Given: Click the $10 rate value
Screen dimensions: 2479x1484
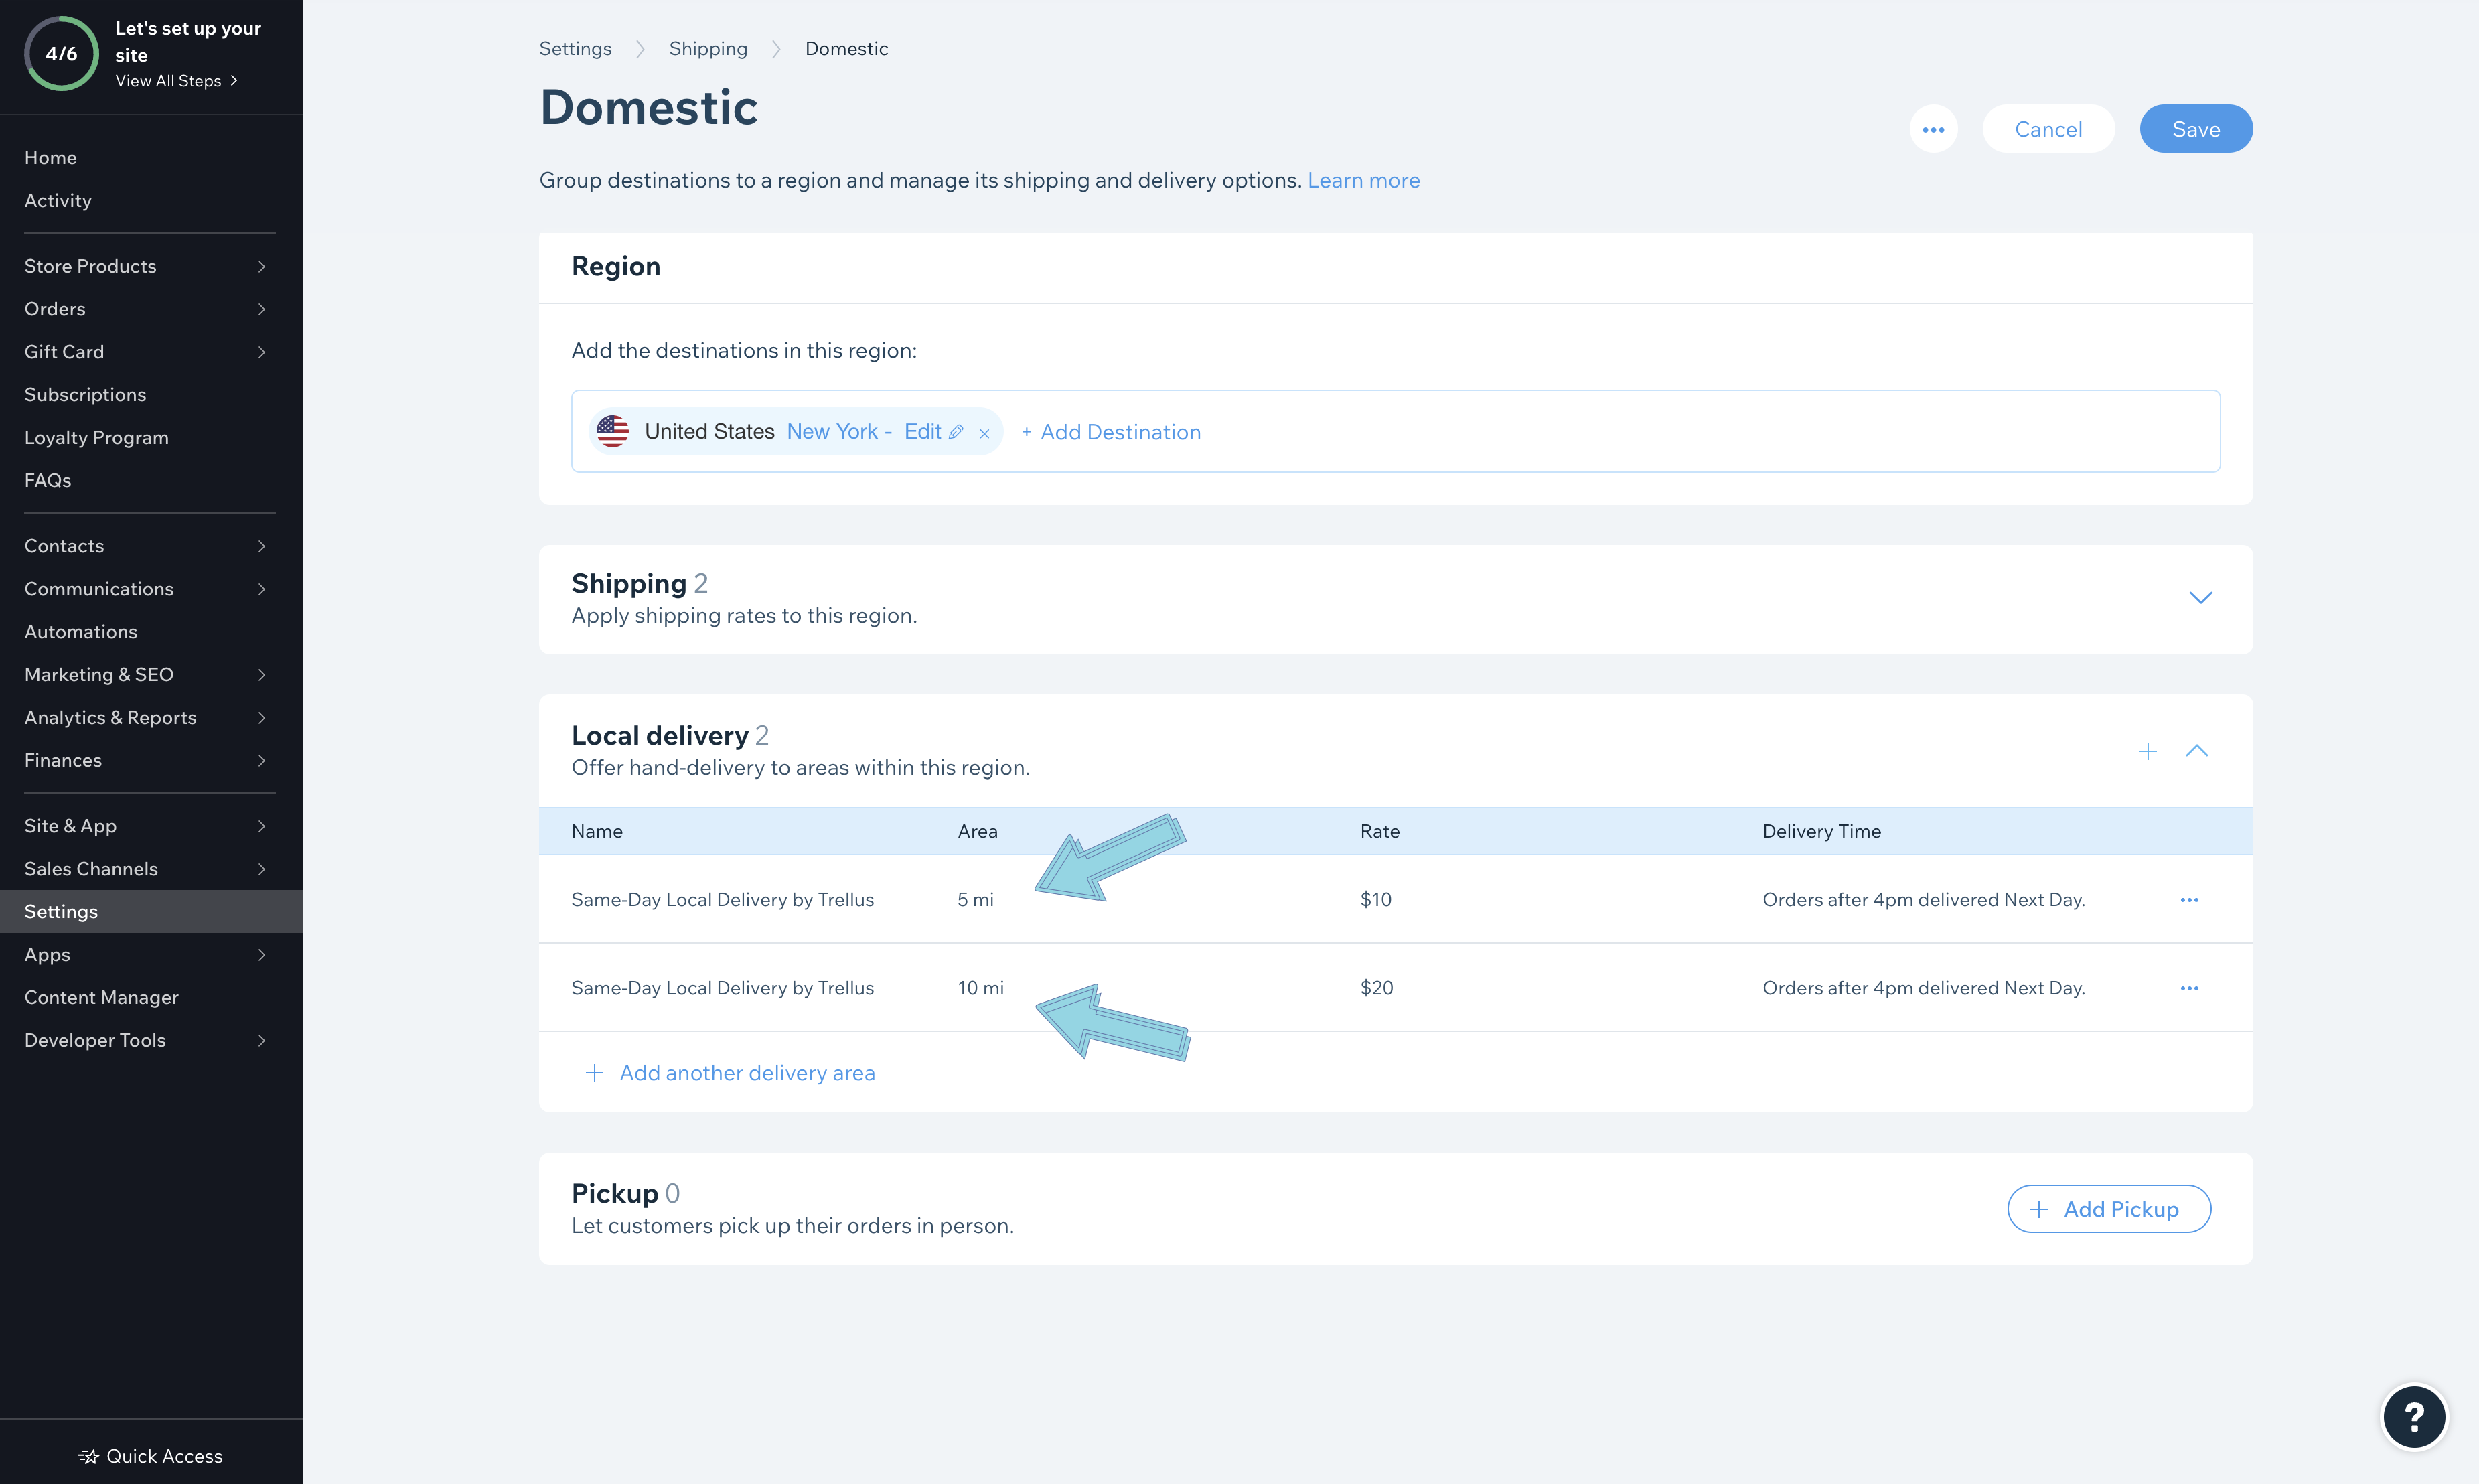Looking at the screenshot, I should (x=1375, y=900).
